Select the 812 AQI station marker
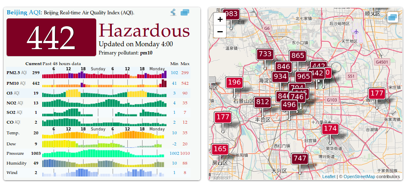The image size is (412, 190). pos(262,102)
